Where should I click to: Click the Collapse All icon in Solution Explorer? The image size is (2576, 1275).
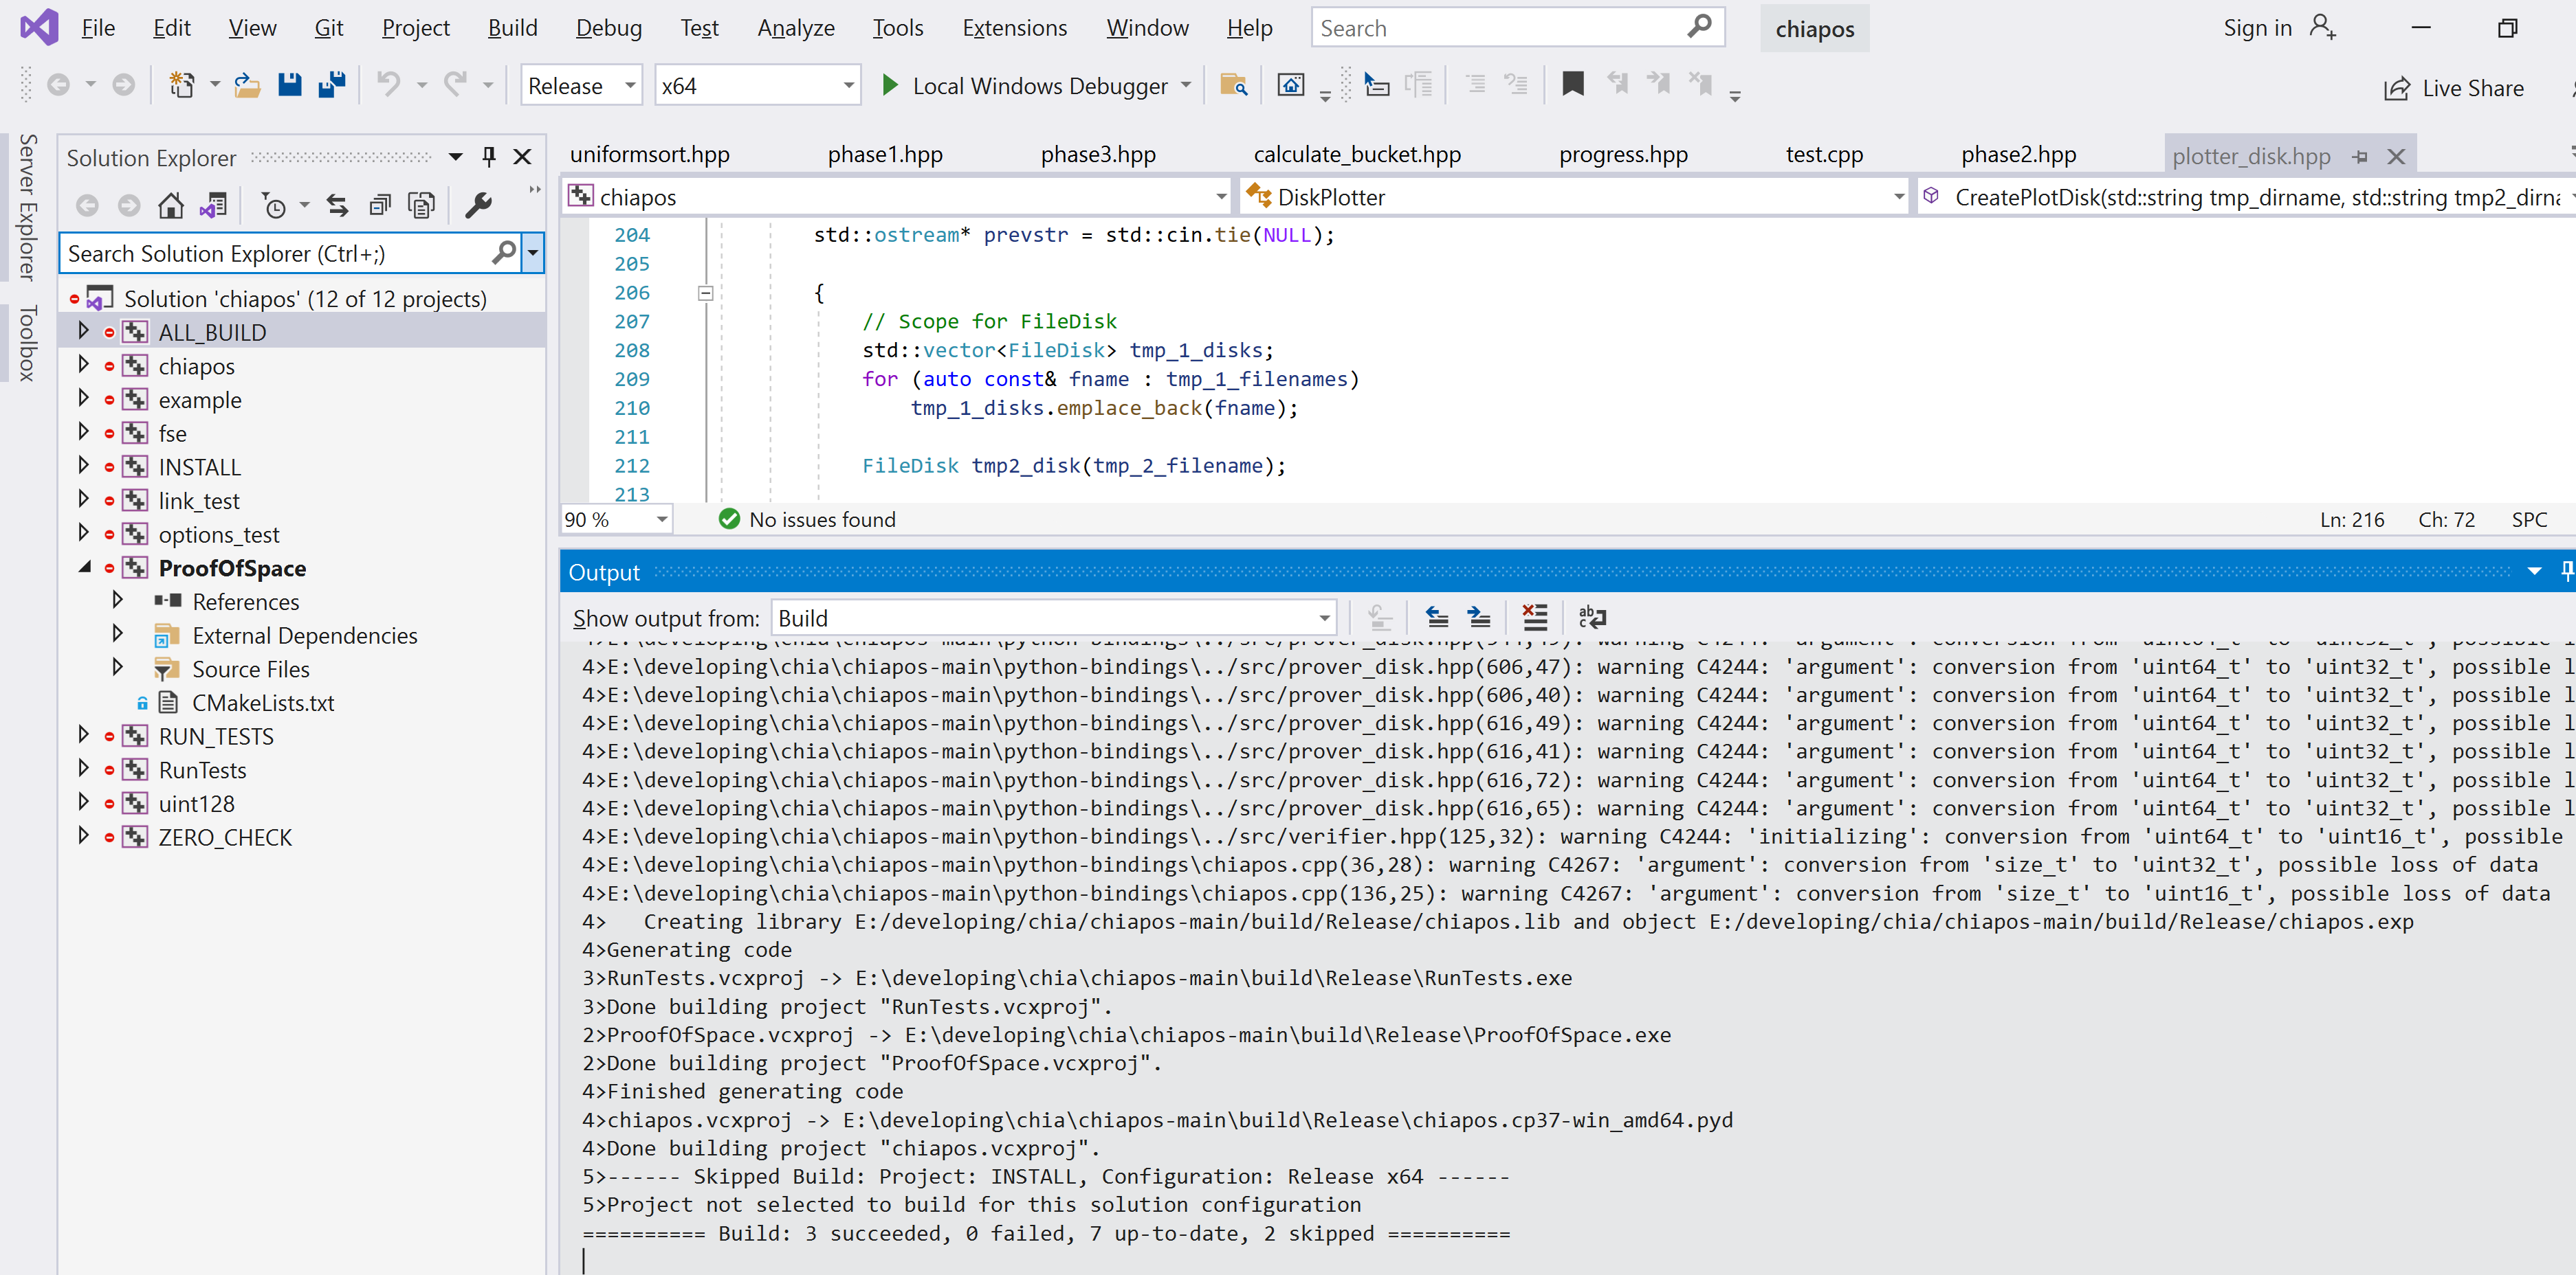point(379,206)
